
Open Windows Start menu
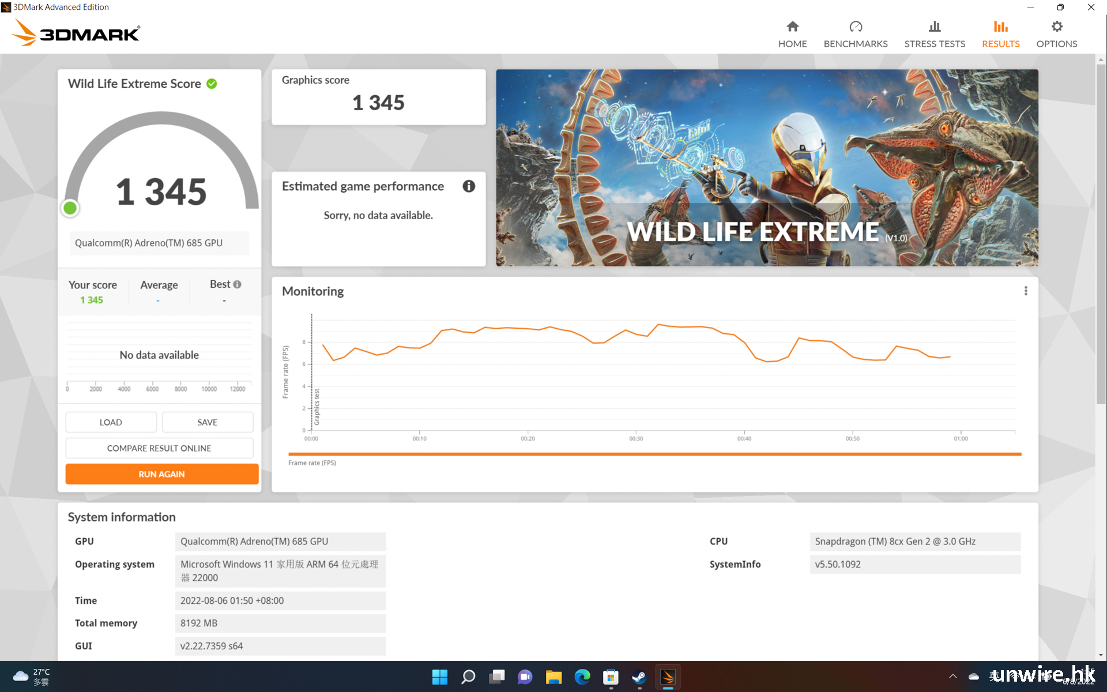click(x=439, y=676)
